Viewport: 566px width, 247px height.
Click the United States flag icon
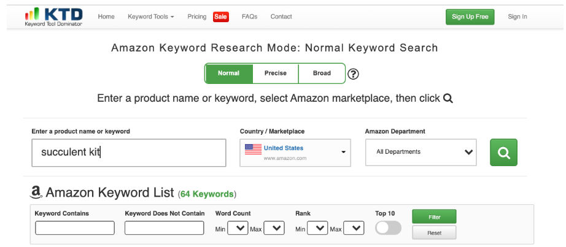click(x=253, y=150)
